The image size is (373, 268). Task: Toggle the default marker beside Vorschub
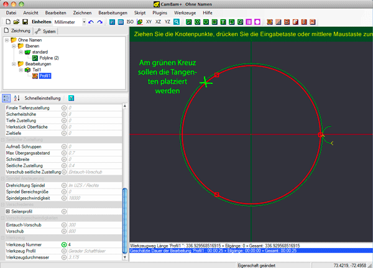pos(64,230)
